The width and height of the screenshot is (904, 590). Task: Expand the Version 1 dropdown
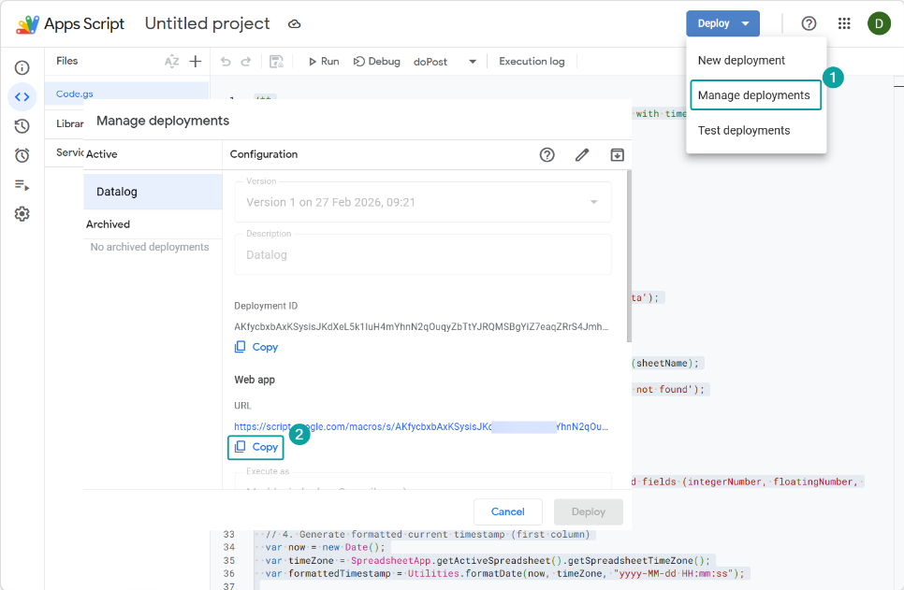593,202
